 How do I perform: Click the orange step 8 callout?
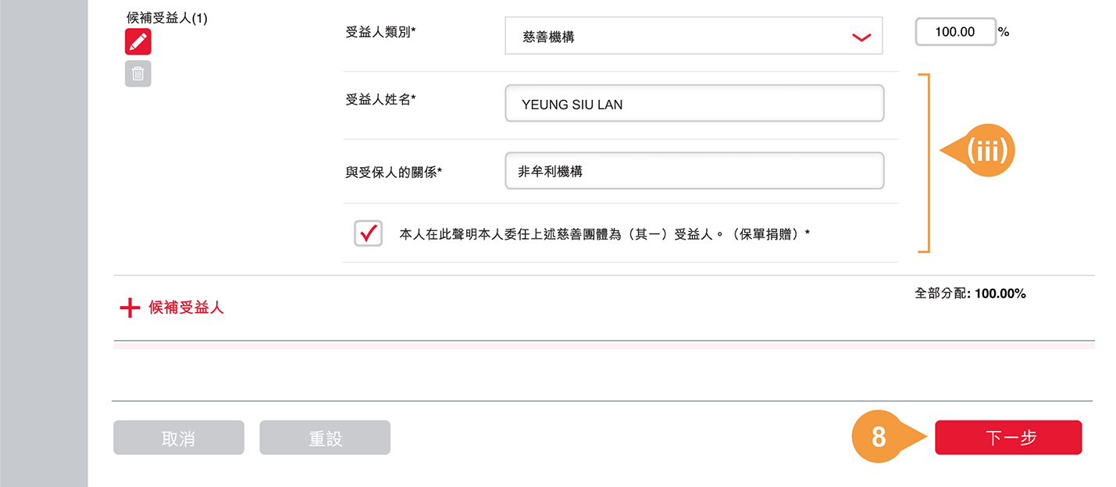(x=879, y=437)
